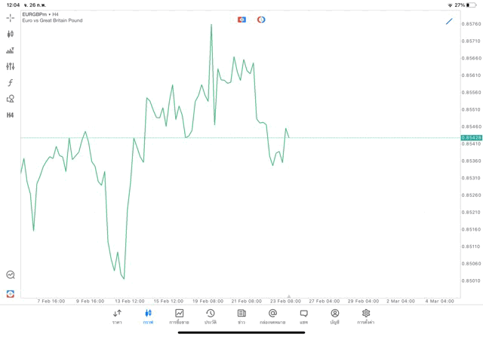Open the Settings (การตั้งค่า) gear tab
The height and width of the screenshot is (337, 483).
coord(366,317)
